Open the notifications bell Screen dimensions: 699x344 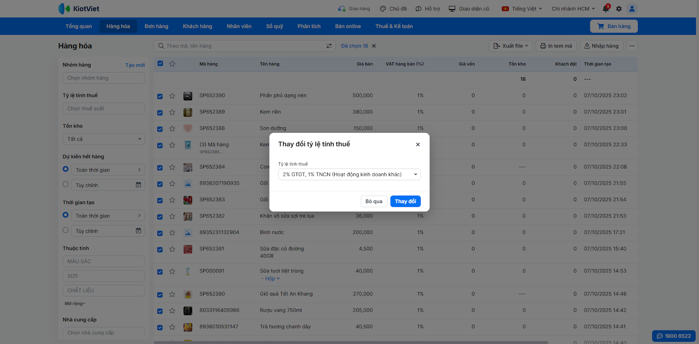[x=606, y=9]
